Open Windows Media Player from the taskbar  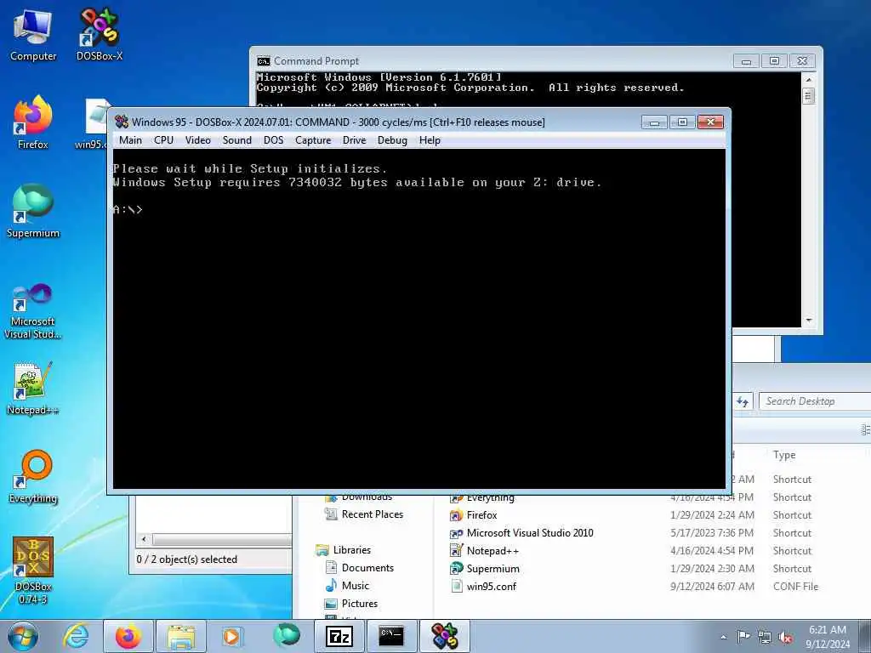(231, 636)
